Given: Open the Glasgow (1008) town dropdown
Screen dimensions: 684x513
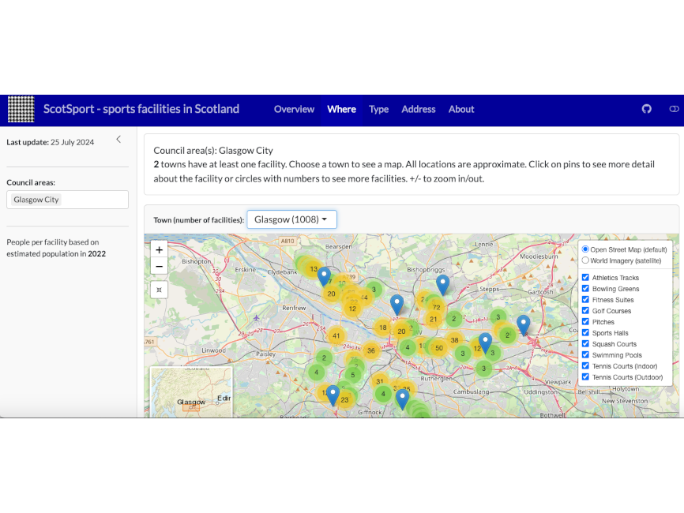Looking at the screenshot, I should click(291, 219).
